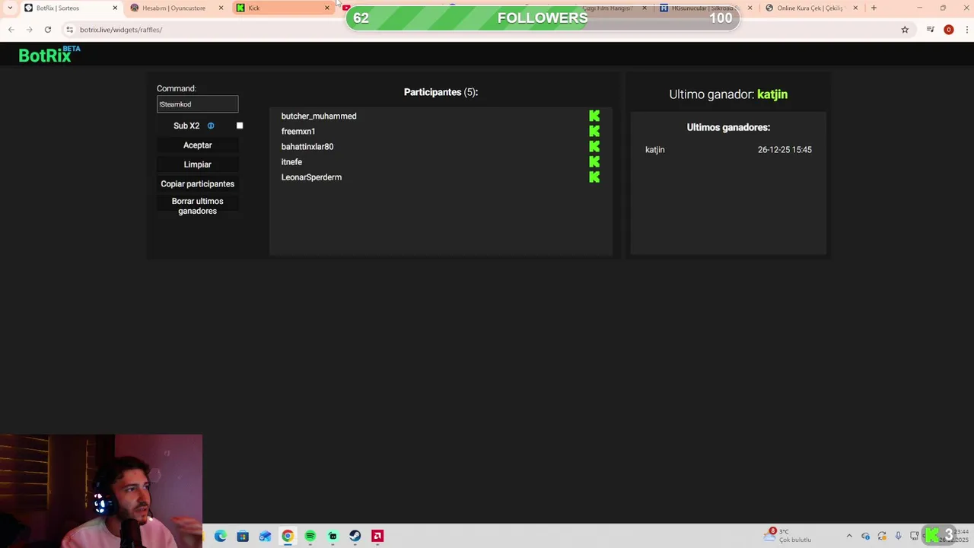Click the microphone icon in system tray

coord(898,536)
